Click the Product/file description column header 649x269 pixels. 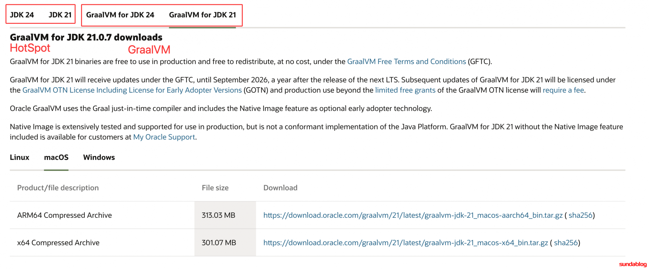(58, 188)
